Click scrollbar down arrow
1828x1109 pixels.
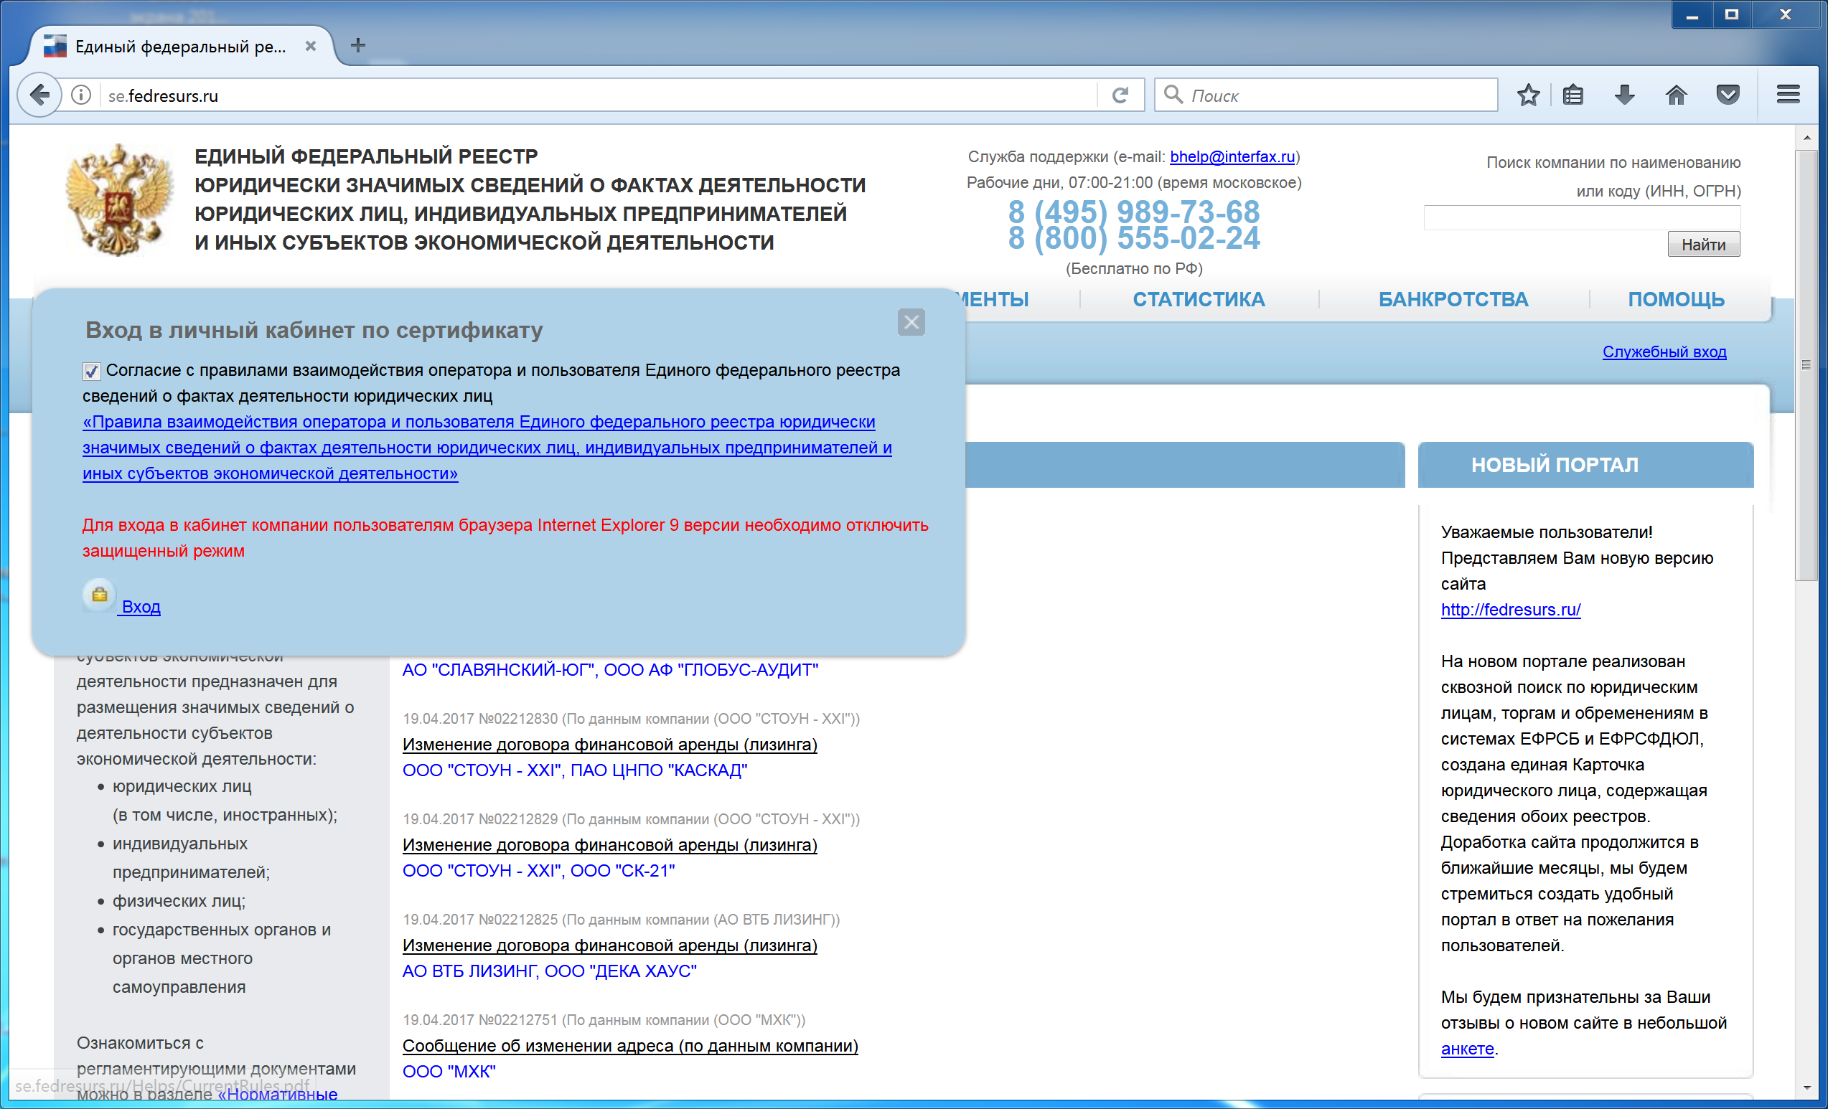pyautogui.click(x=1806, y=1087)
